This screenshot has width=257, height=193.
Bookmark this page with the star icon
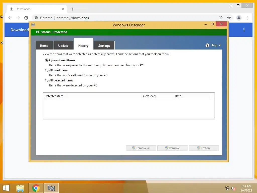[x=229, y=18]
